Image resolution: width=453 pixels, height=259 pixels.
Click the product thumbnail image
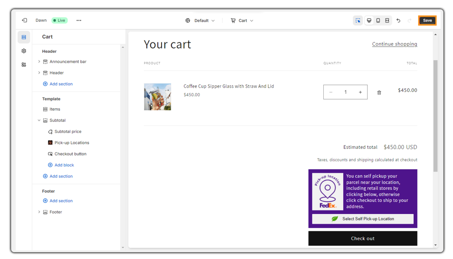pyautogui.click(x=157, y=97)
